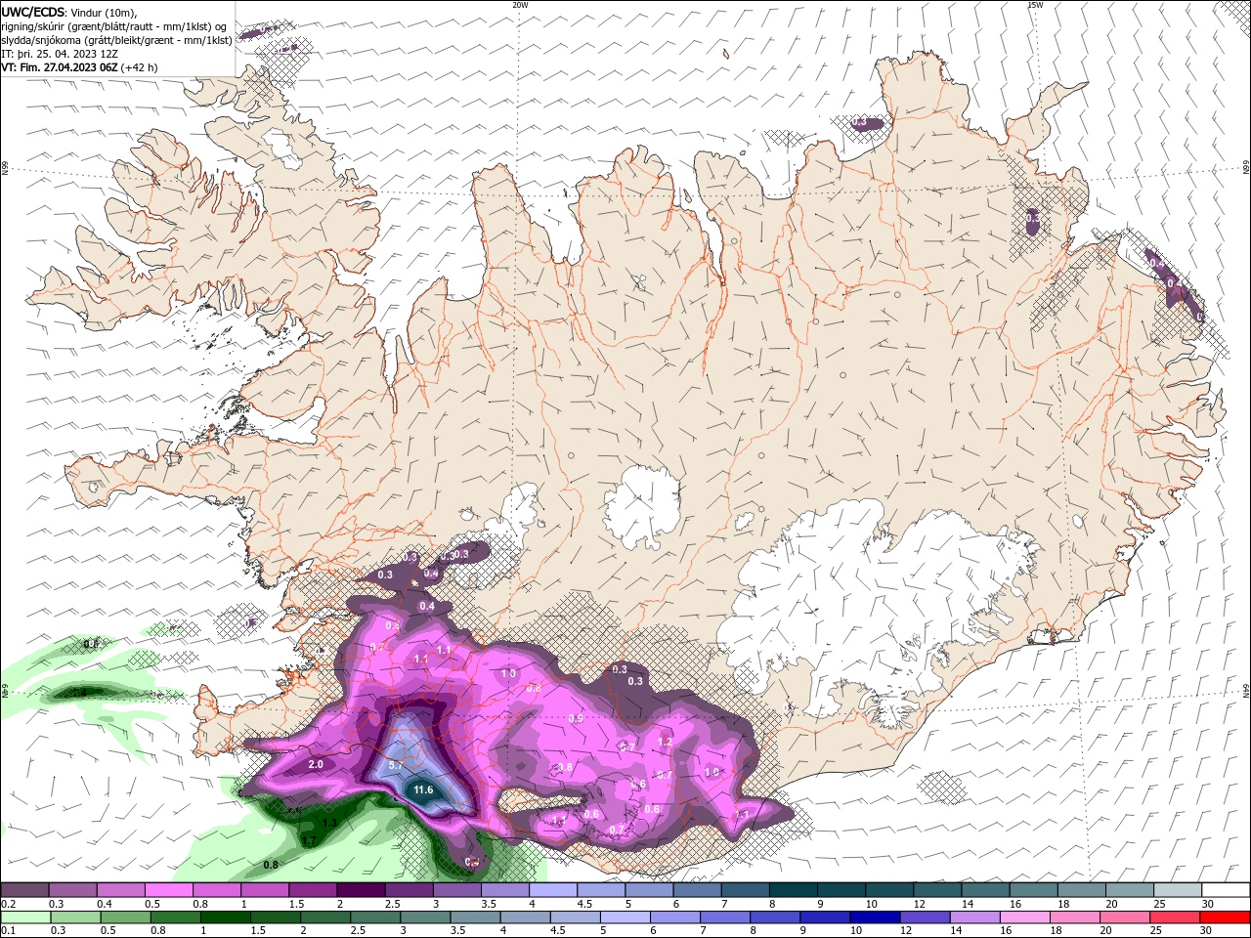Click the 1.7 rain value in dark green

click(307, 840)
